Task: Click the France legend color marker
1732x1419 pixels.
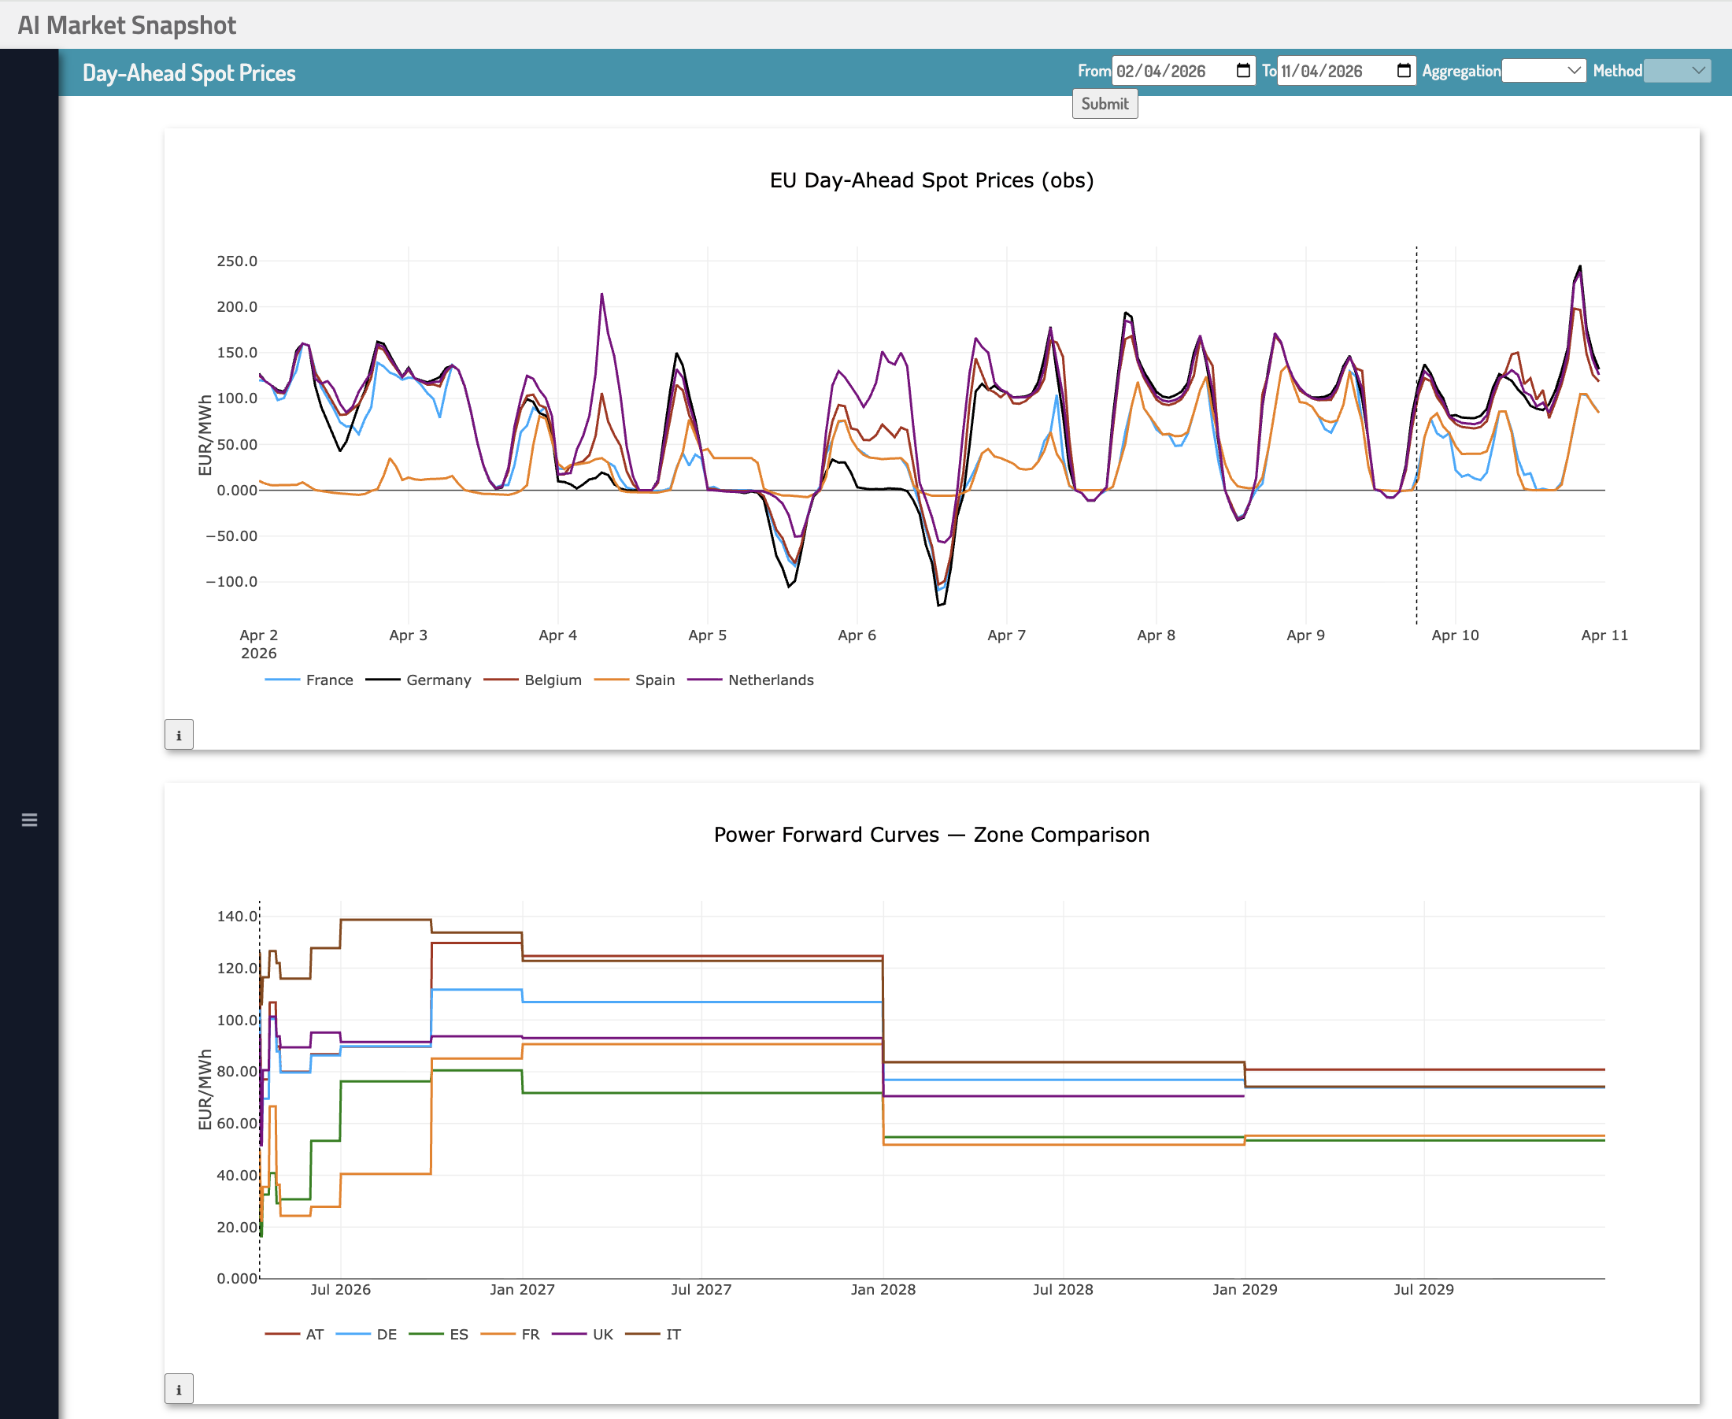Action: [282, 680]
